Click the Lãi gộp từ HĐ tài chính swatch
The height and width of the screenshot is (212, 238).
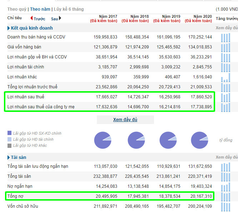coord(9,139)
